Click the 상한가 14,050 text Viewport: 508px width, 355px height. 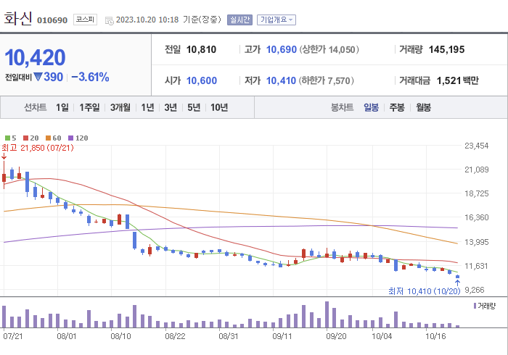click(x=329, y=49)
